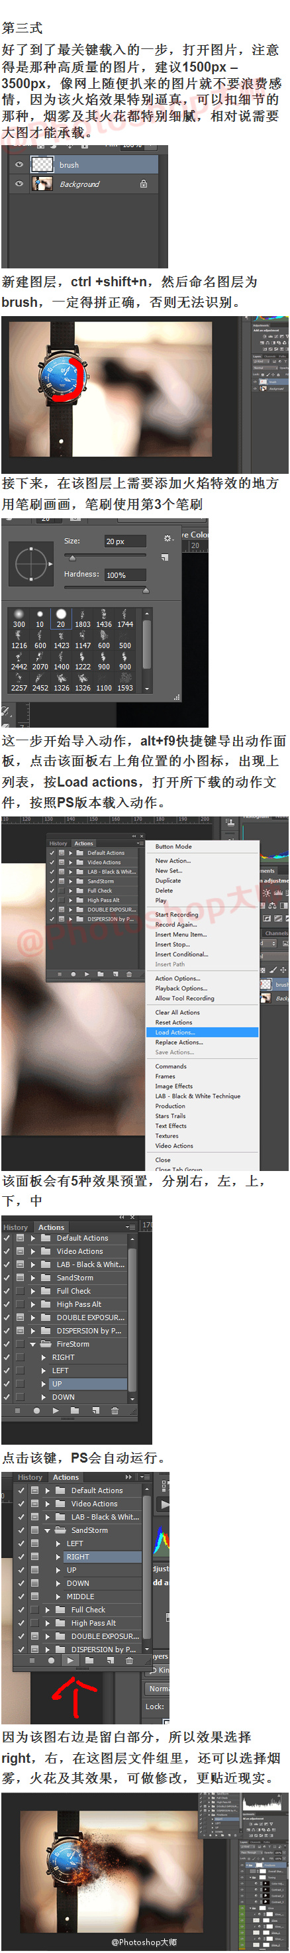
Task: Open brush preset picker gear menu
Action: 168,537
